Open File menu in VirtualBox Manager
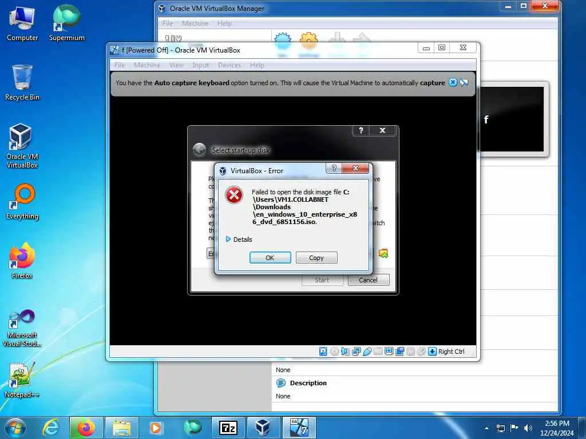 168,23
